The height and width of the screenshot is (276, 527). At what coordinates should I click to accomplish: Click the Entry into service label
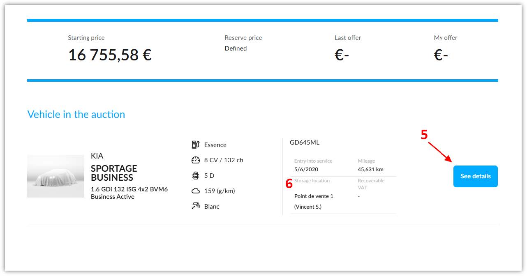tap(313, 161)
